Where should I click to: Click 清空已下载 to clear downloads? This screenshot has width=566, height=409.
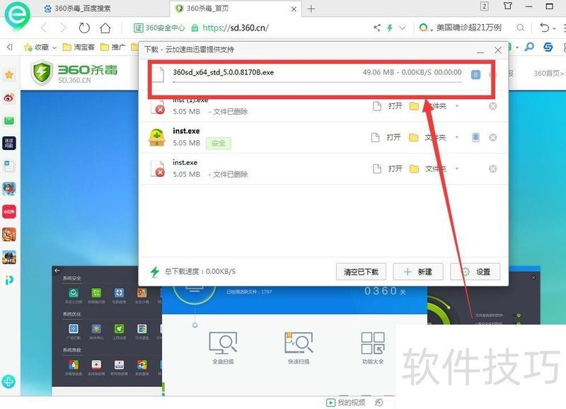(x=361, y=272)
